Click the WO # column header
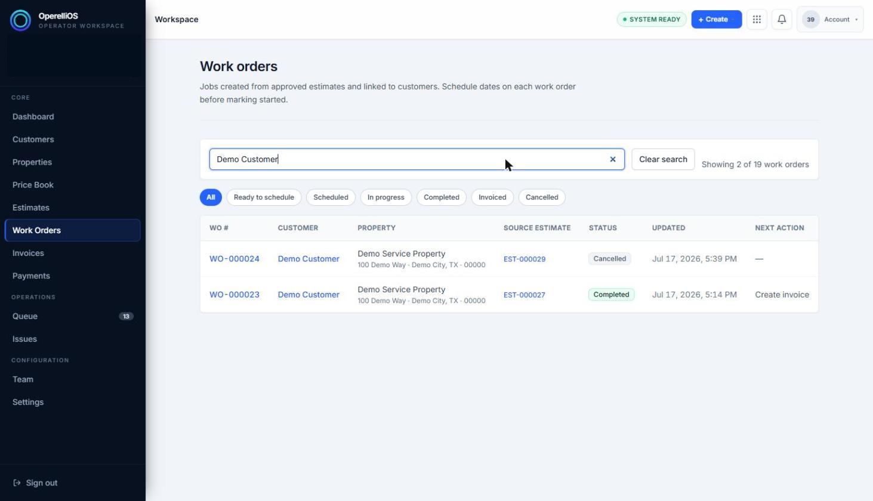The width and height of the screenshot is (873, 501). click(x=219, y=228)
